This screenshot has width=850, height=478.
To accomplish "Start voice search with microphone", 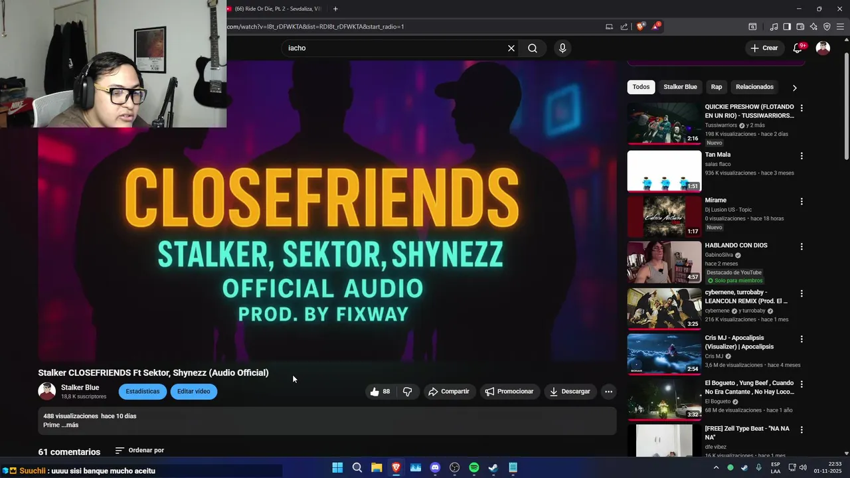I will click(x=562, y=48).
